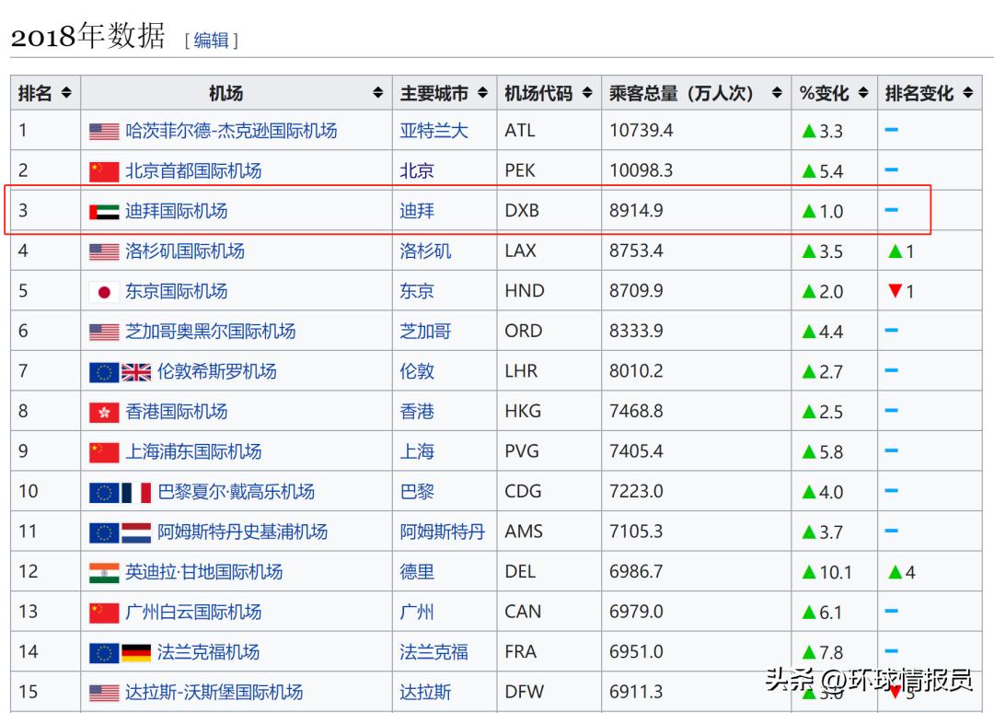Click the UK flag beside Heathrow airport
994x713 pixels.
pyautogui.click(x=136, y=372)
